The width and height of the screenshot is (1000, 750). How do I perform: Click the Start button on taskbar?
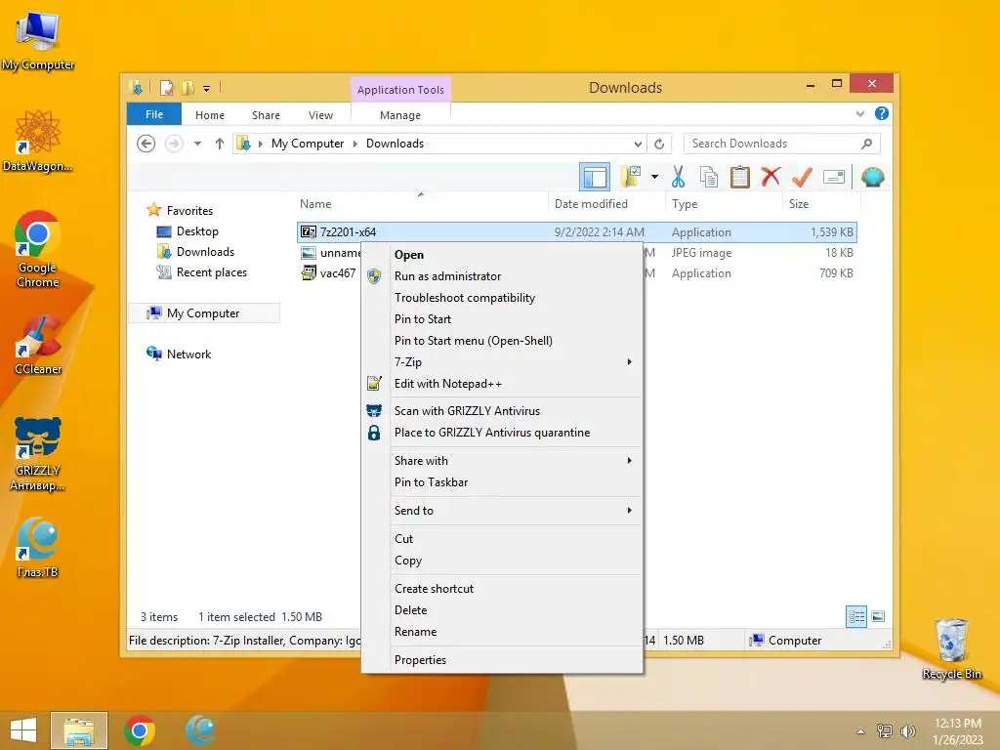coord(23,730)
